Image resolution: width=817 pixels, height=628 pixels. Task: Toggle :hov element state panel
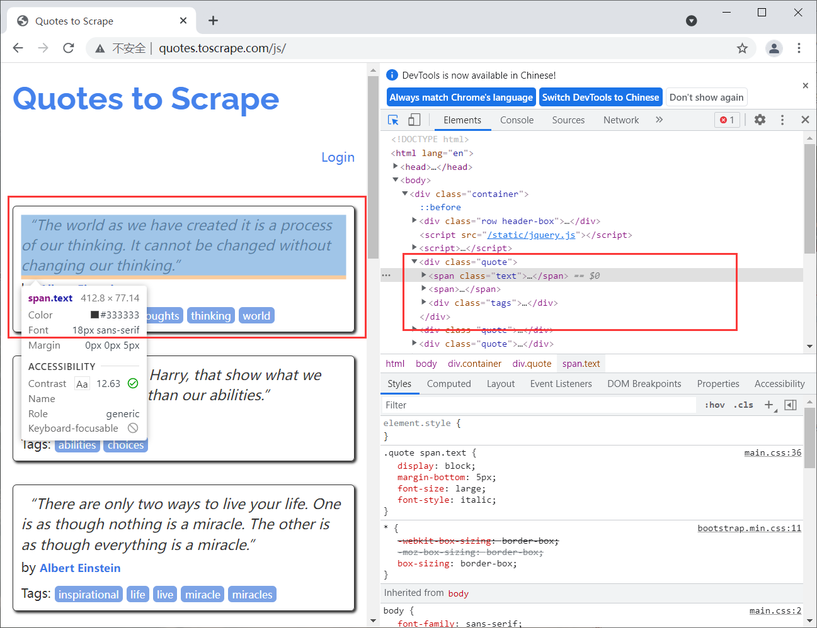[x=714, y=405]
